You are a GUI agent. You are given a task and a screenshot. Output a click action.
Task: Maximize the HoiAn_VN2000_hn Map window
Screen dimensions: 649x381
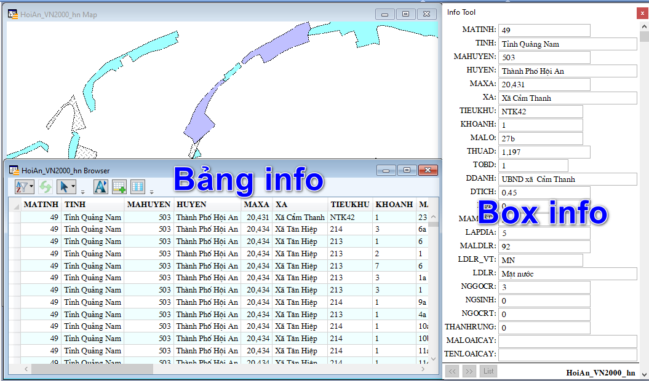point(405,14)
